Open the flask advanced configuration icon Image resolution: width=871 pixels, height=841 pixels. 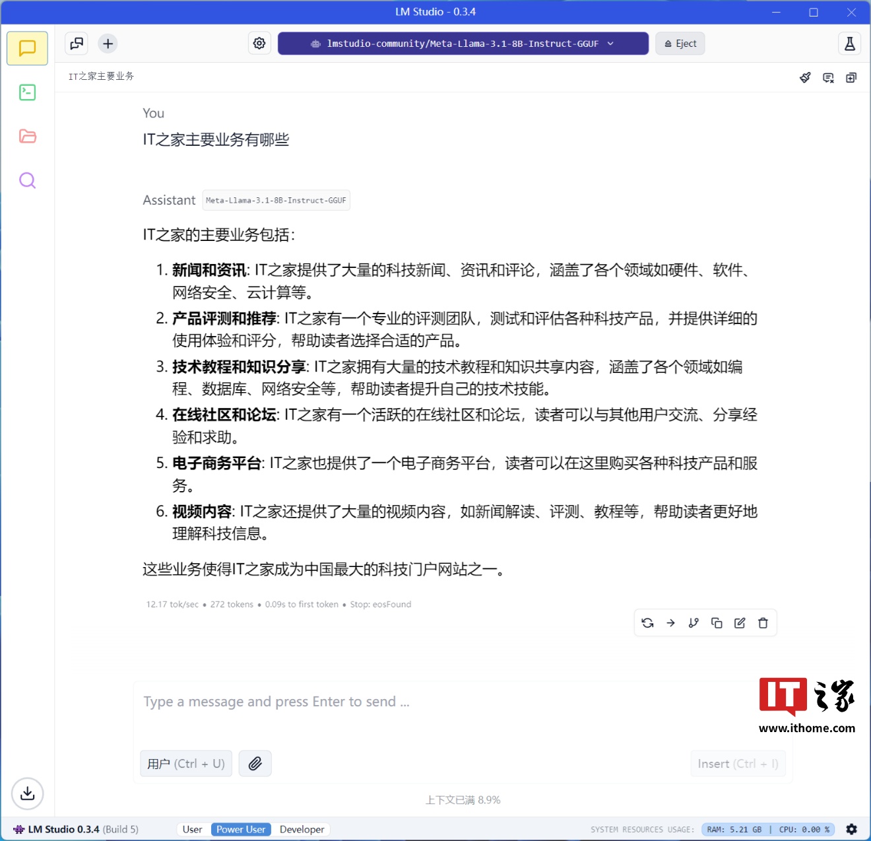[850, 44]
